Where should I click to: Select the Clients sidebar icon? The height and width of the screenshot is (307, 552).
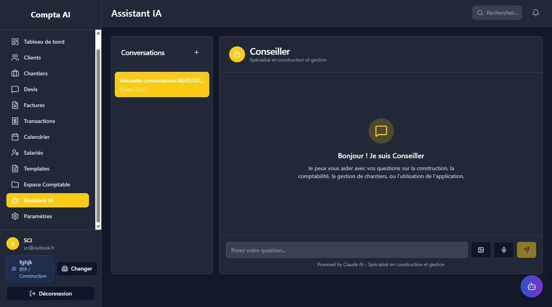coord(15,57)
